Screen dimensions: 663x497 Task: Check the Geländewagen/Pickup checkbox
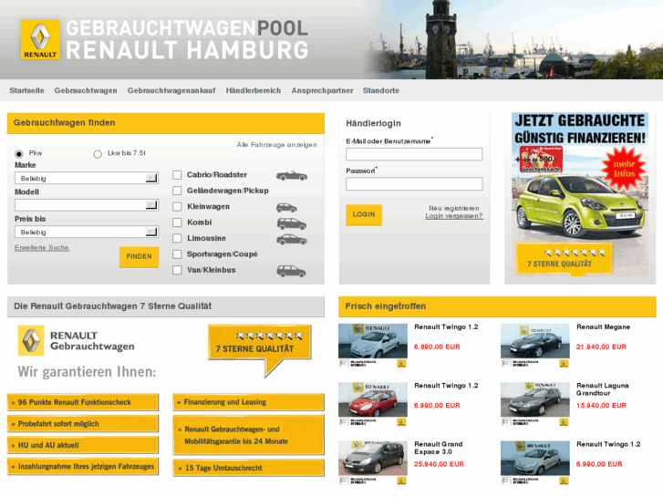click(177, 191)
